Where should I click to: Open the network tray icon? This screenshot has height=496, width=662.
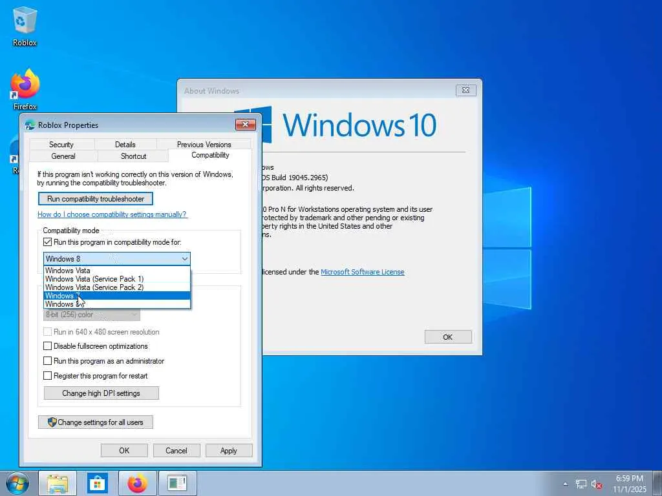coord(581,484)
